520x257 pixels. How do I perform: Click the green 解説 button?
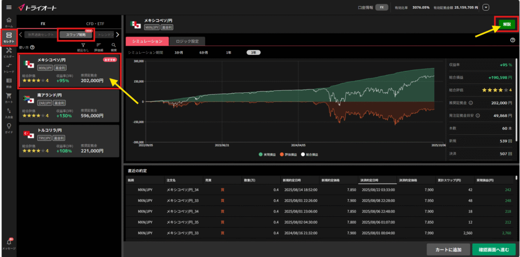point(506,24)
